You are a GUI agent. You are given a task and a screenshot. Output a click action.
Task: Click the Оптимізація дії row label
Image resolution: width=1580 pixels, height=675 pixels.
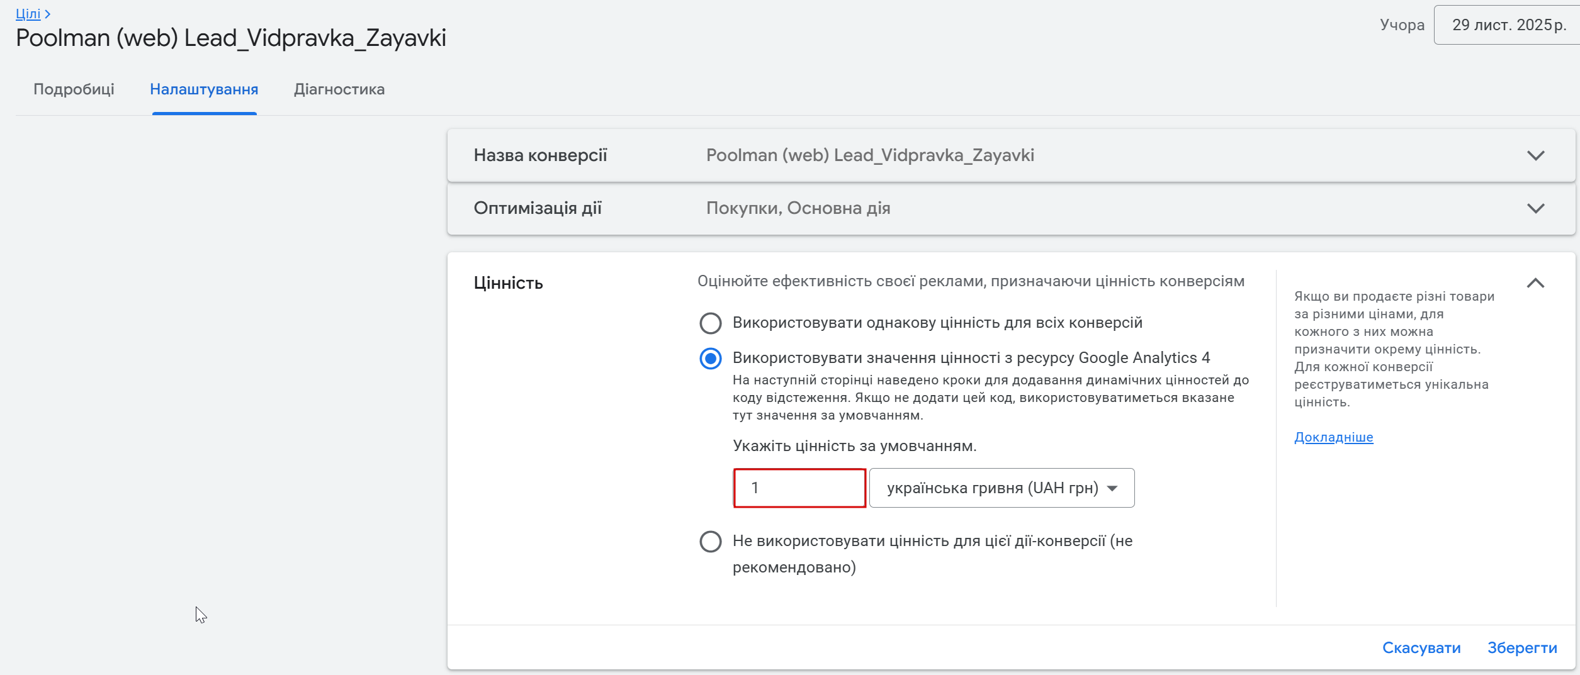pyautogui.click(x=538, y=208)
